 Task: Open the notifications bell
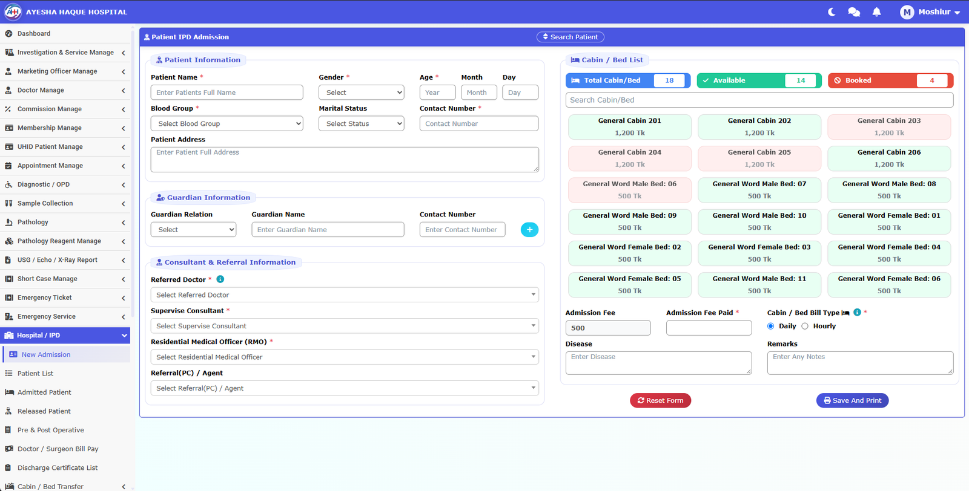[x=876, y=12]
